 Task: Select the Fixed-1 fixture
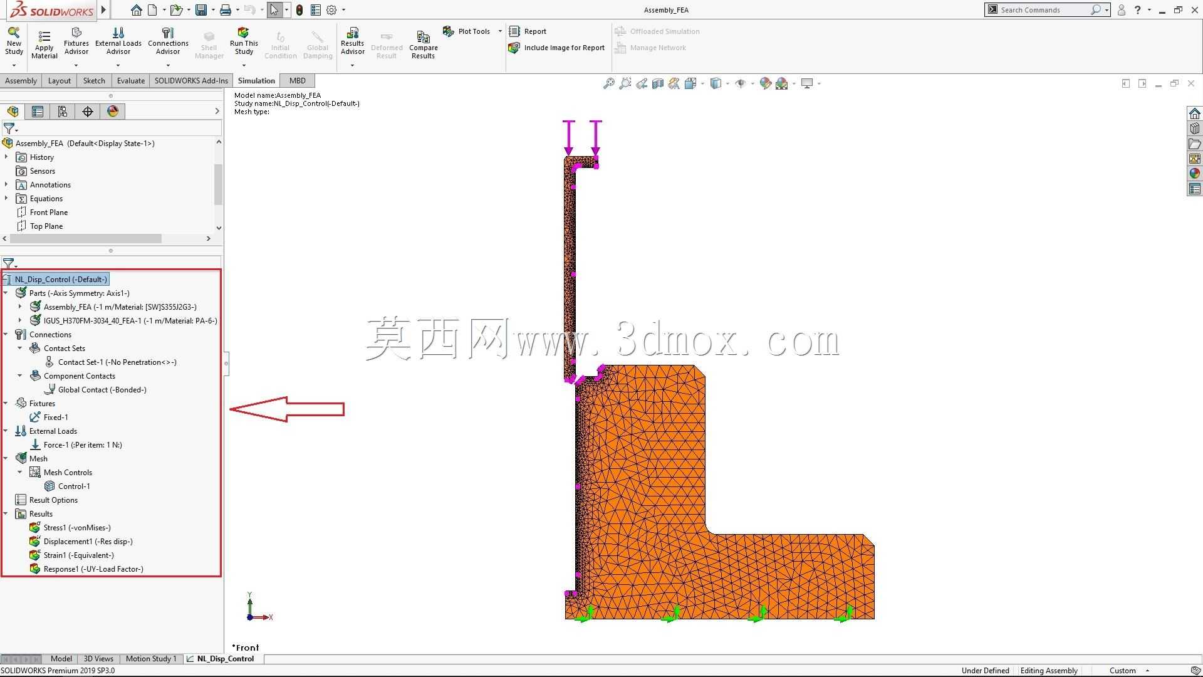[49, 417]
